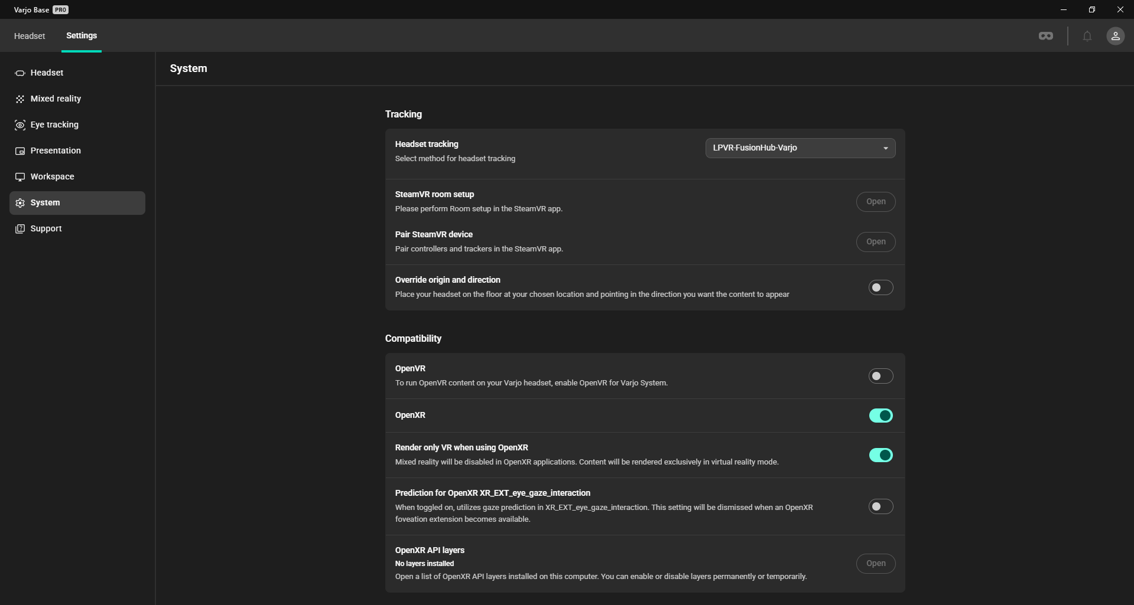This screenshot has width=1134, height=605.
Task: Disable the OpenXR toggle
Action: tap(880, 416)
